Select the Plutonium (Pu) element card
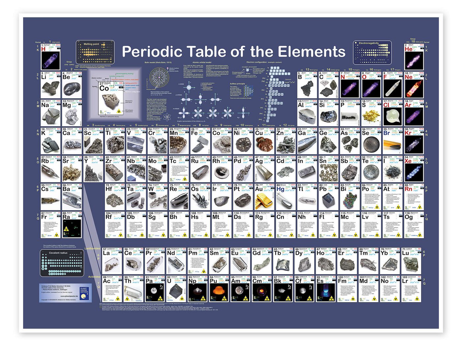This screenshot has height=346, width=462. (x=219, y=289)
